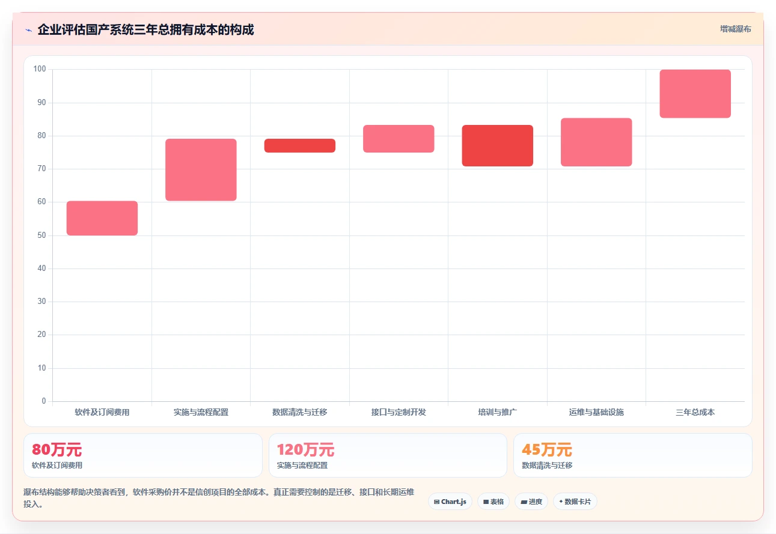This screenshot has height=534, width=776.
Task: Click x-axis label 接口与定制开发
Action: [x=399, y=412]
